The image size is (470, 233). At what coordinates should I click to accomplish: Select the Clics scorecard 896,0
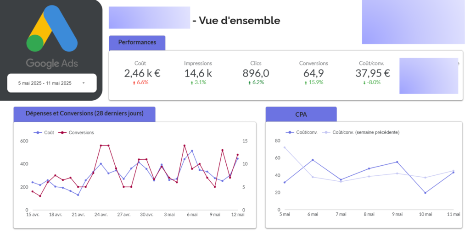[256, 73]
